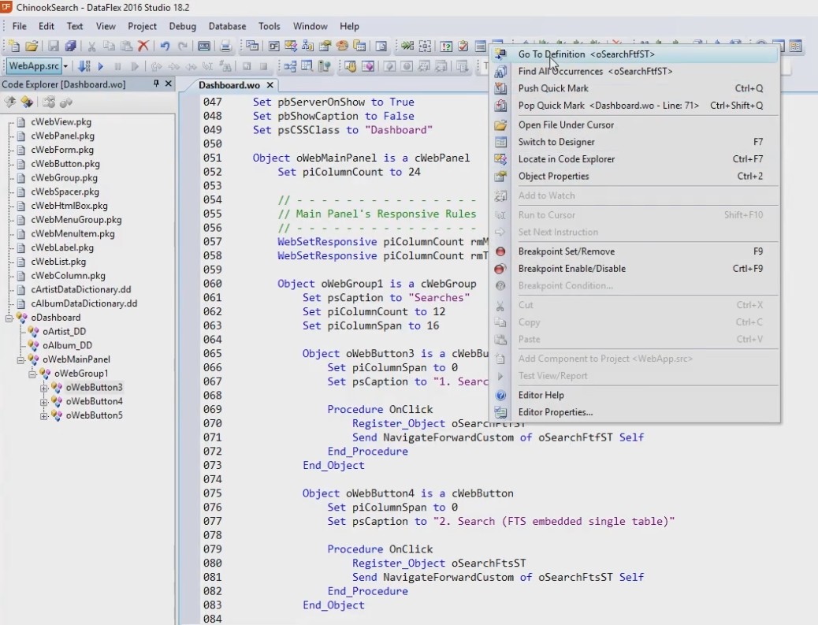Viewport: 818px width, 625px height.
Task: Click the Open file folder icon in toolbar
Action: [x=32, y=47]
